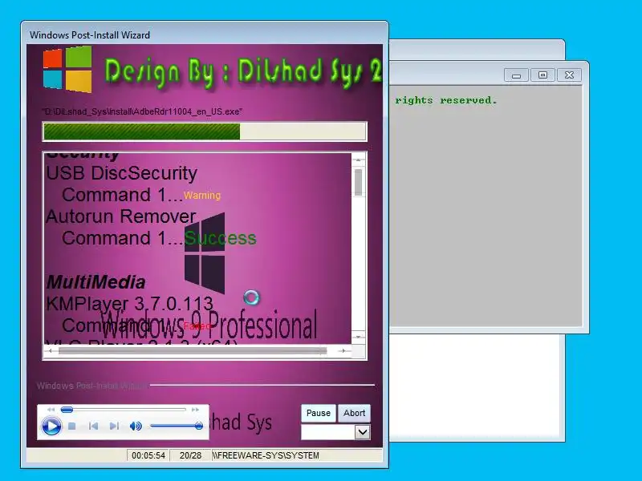Screen dimensions: 642x481
Task: Click the green Success status text
Action: [220, 238]
